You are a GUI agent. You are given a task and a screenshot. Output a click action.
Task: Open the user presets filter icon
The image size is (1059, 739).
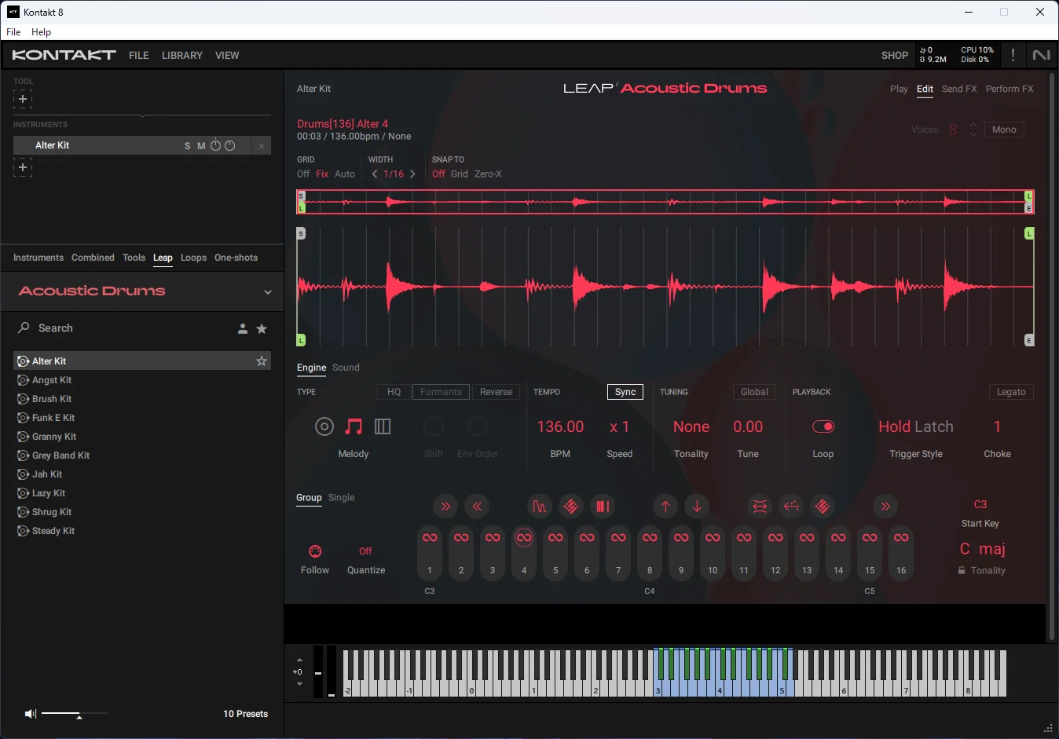click(x=243, y=329)
